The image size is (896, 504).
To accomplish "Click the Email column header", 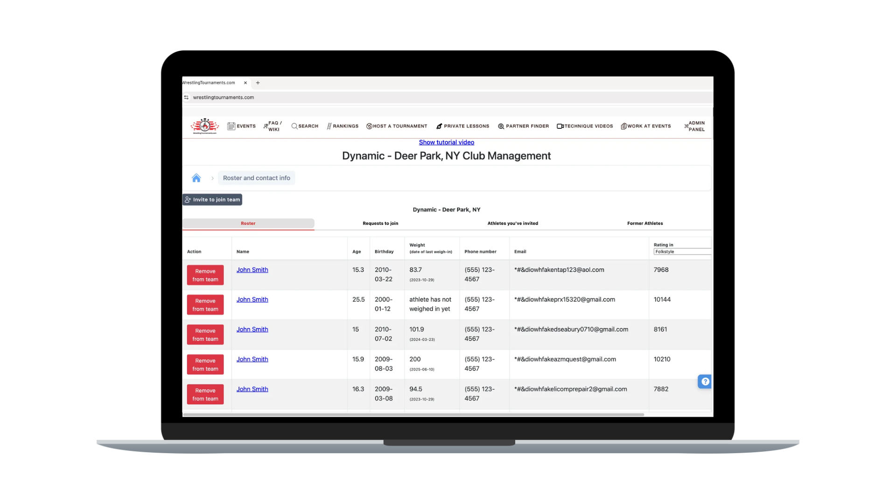I will click(520, 252).
